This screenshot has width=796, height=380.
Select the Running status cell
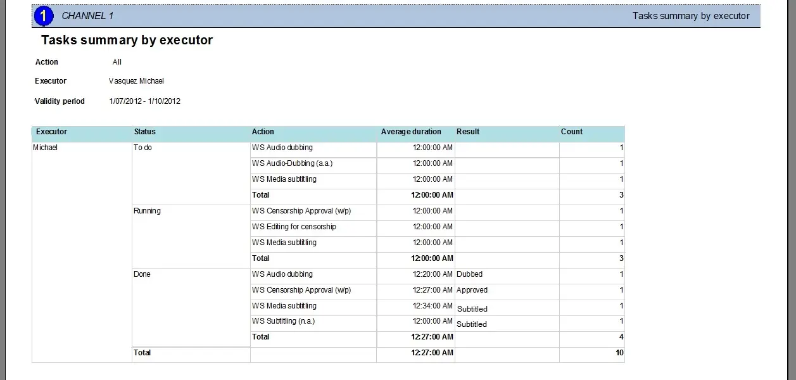click(147, 211)
